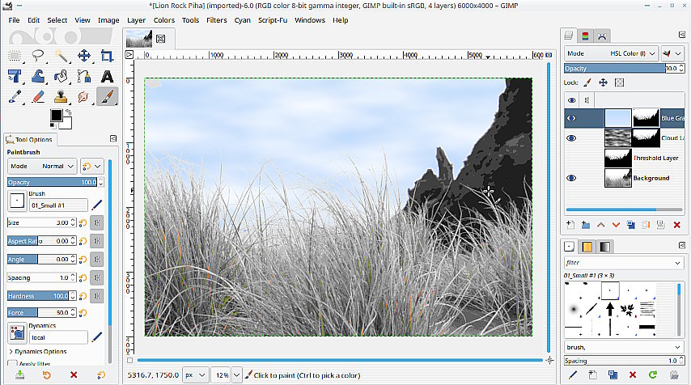Select the Bucket Fill tool

pos(61,76)
